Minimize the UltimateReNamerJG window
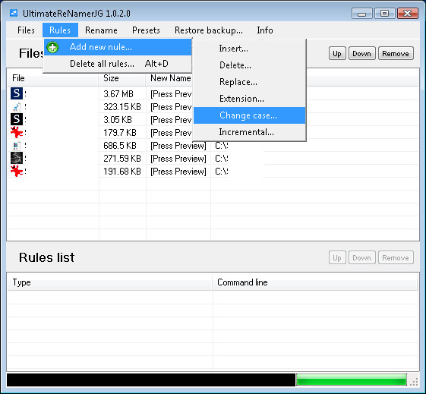 [361, 14]
